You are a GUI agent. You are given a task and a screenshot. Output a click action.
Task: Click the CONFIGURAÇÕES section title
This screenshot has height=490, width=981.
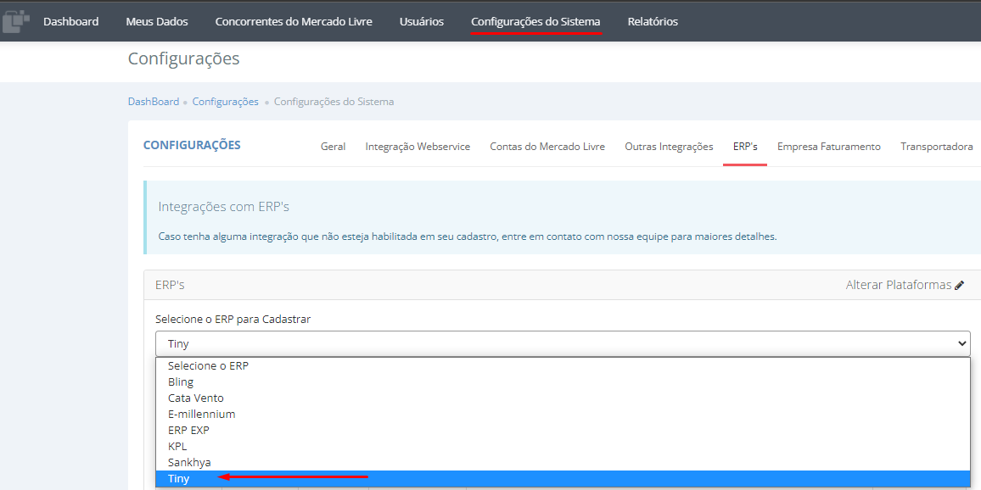pos(192,145)
